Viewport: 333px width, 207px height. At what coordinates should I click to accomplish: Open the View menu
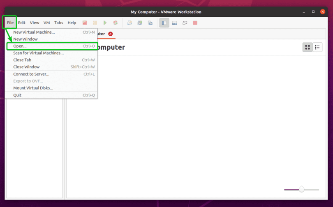[35, 23]
